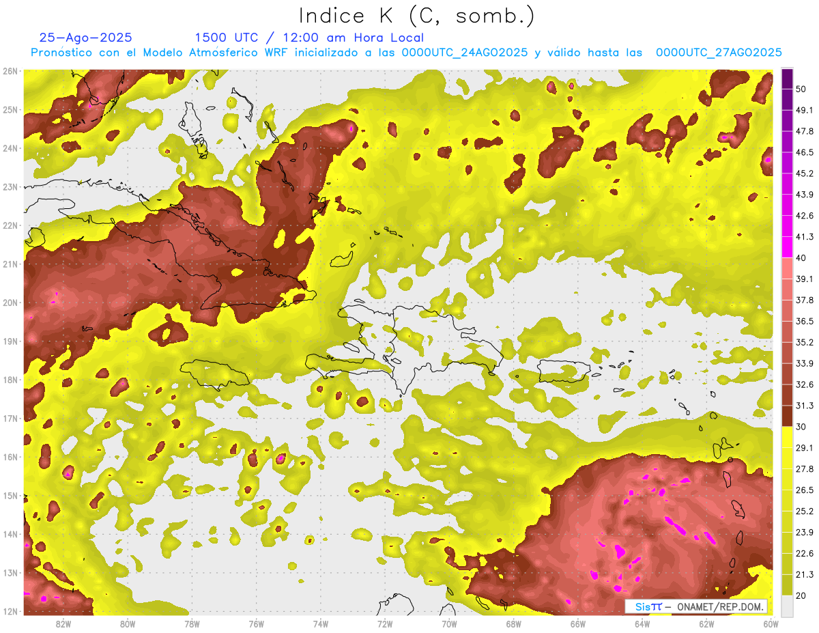Select the date label '25-Ago-2025'
The width and height of the screenshot is (819, 633).
pyautogui.click(x=86, y=38)
